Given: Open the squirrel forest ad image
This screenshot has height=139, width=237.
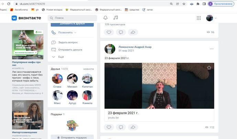Looking at the screenshot, I should 28,45.
